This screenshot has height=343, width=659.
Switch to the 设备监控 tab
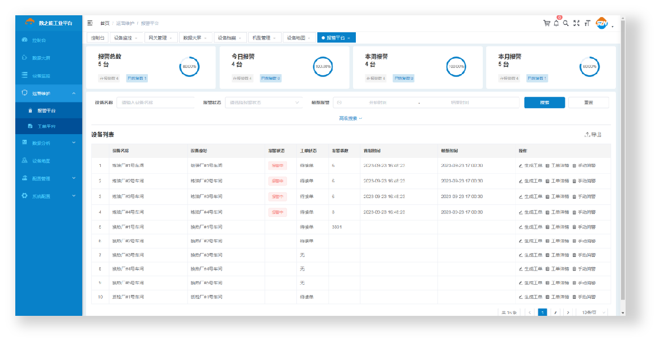click(x=126, y=38)
